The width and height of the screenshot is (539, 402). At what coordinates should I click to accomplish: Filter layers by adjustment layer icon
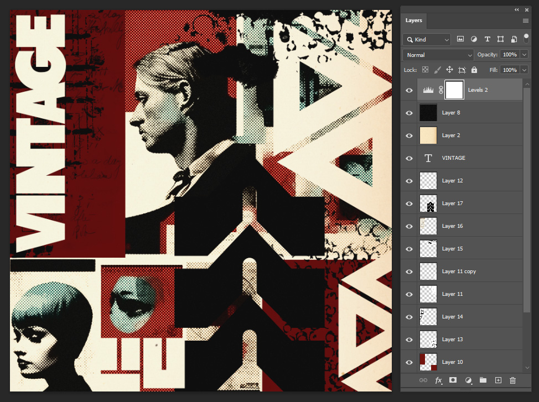[x=474, y=39]
